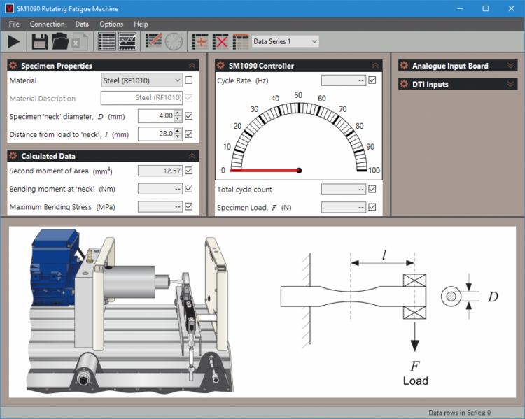Click the Material Description checkbox
The image size is (525, 419).
pyautogui.click(x=189, y=98)
